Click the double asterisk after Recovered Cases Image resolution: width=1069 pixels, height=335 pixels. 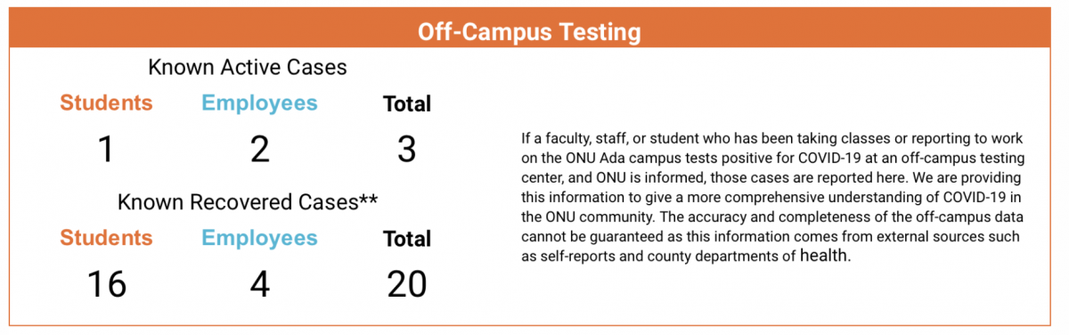click(x=369, y=200)
